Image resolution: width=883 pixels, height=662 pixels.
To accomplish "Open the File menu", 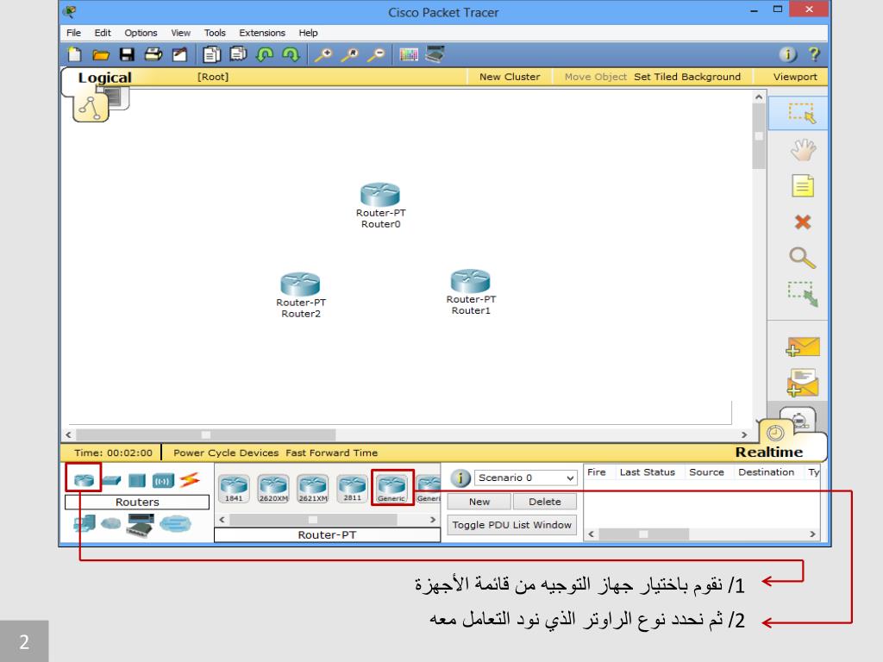I will (x=73, y=33).
